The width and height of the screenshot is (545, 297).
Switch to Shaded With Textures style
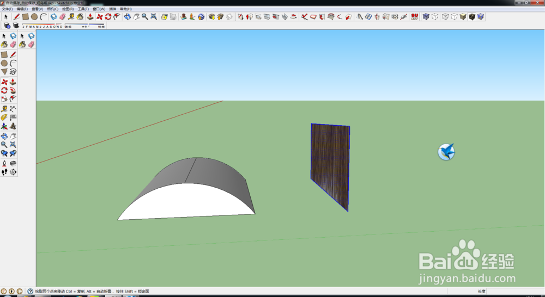(471, 17)
